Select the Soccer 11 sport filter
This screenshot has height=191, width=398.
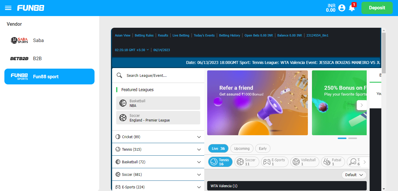247,162
